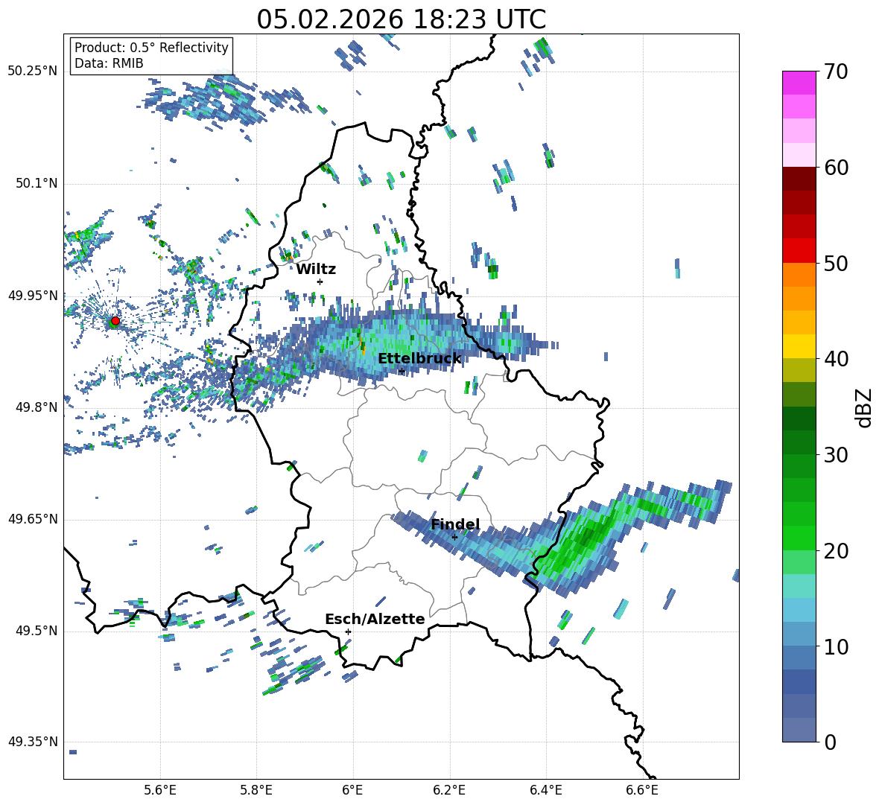Click the 70 value on the colorbar

(x=836, y=72)
